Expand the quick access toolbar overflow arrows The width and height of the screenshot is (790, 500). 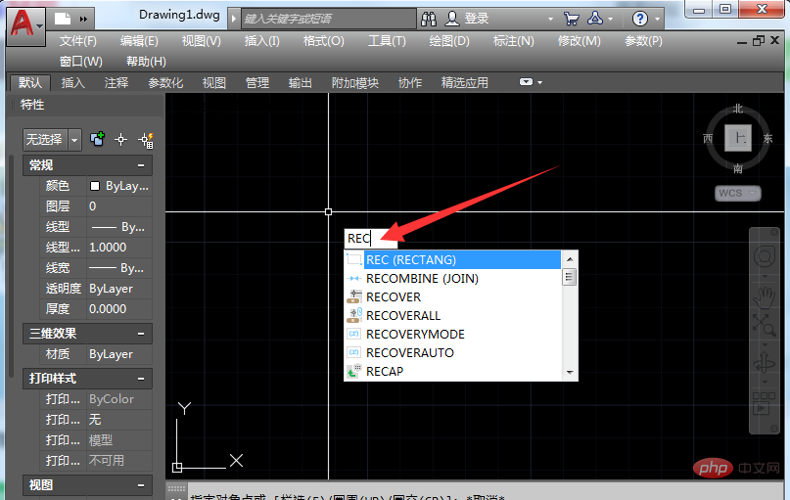[83, 20]
